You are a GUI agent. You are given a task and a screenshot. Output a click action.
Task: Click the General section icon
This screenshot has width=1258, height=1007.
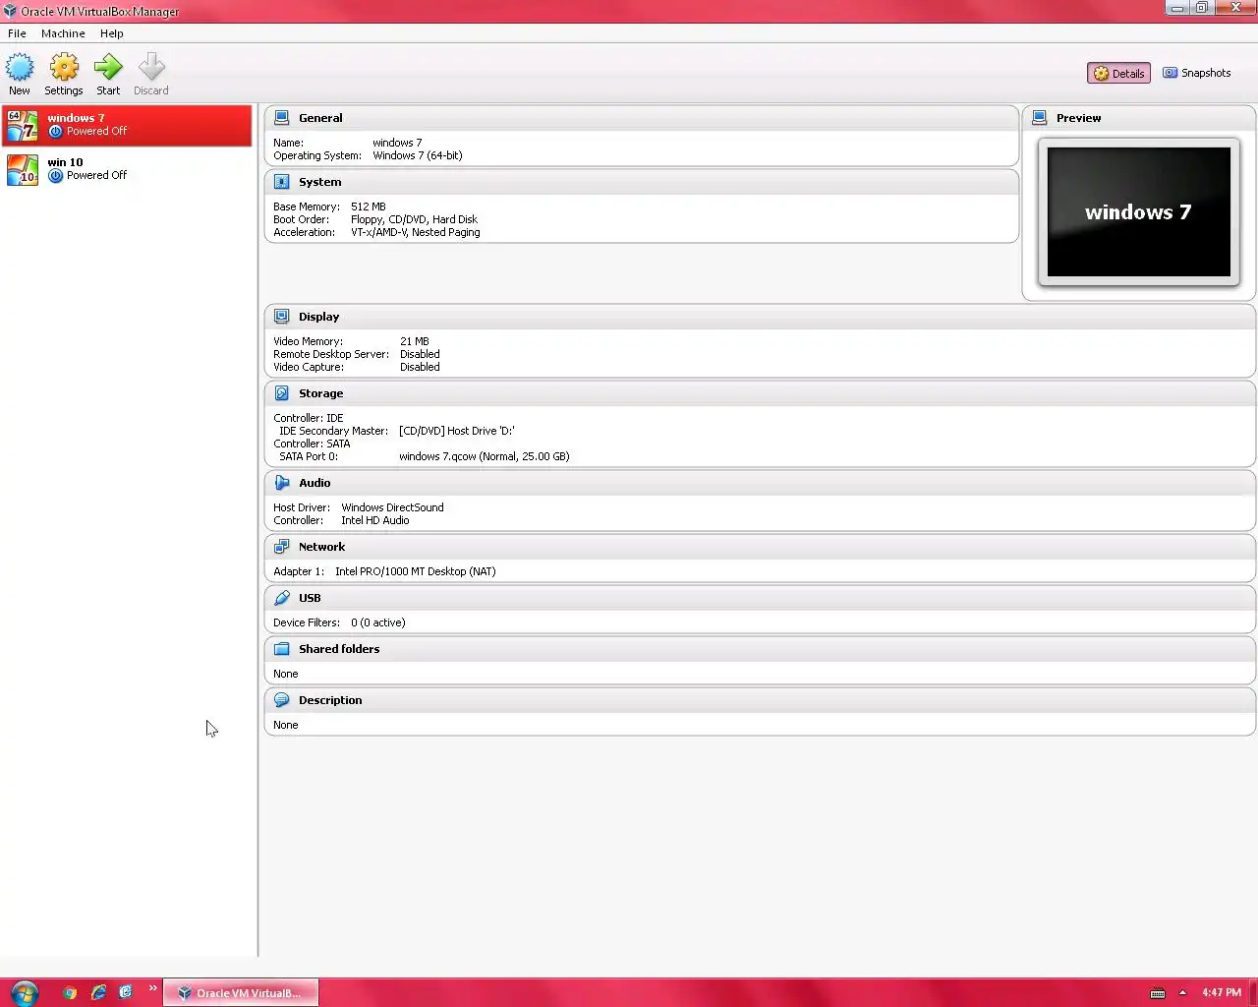(282, 118)
